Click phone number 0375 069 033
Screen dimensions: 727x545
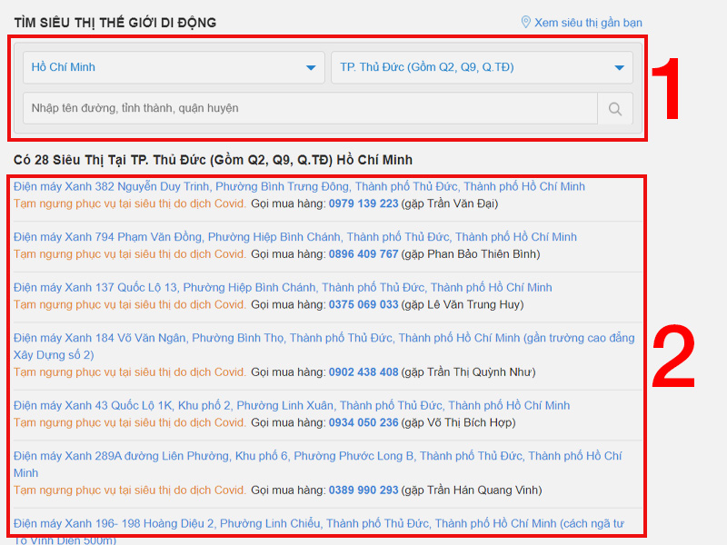coord(363,305)
